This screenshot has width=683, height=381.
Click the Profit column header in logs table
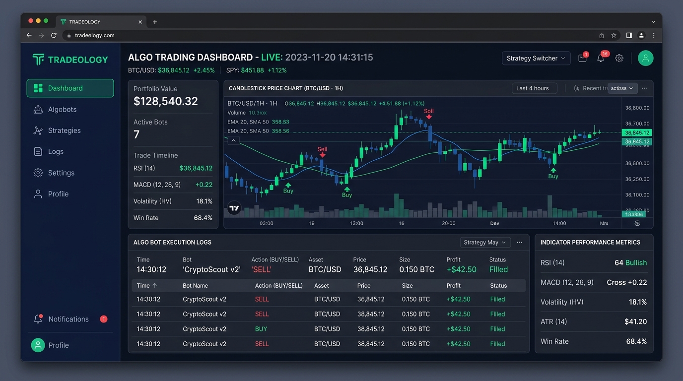coord(453,286)
